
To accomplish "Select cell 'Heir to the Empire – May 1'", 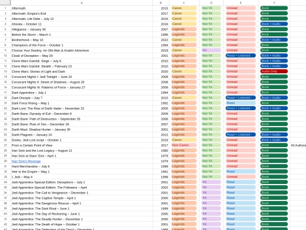I will point(82,172).
